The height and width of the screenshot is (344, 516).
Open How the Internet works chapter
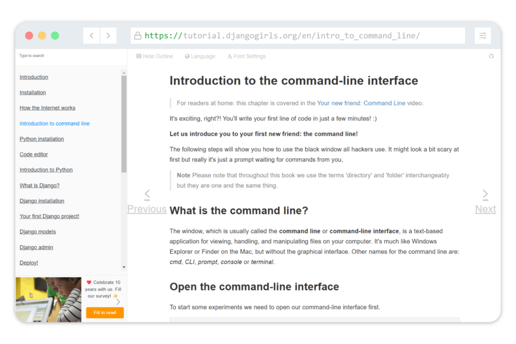click(x=47, y=108)
